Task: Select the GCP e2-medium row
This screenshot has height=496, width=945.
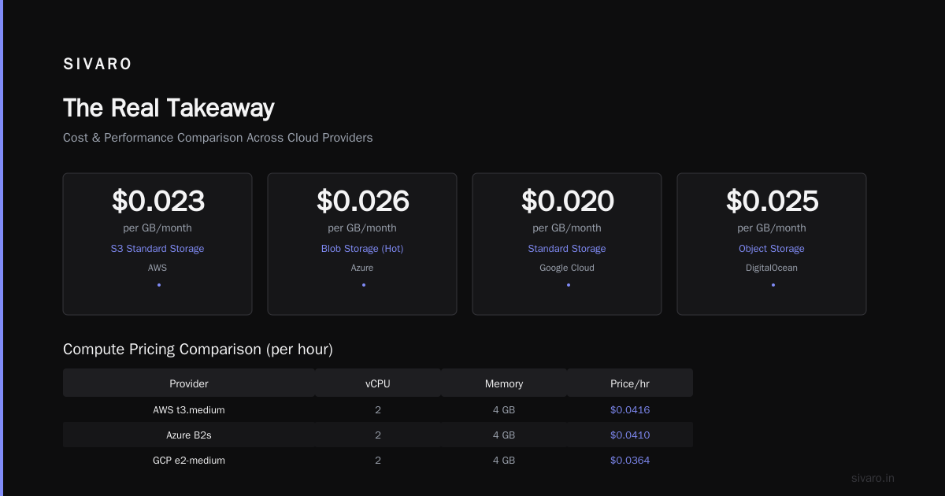Action: pos(378,460)
